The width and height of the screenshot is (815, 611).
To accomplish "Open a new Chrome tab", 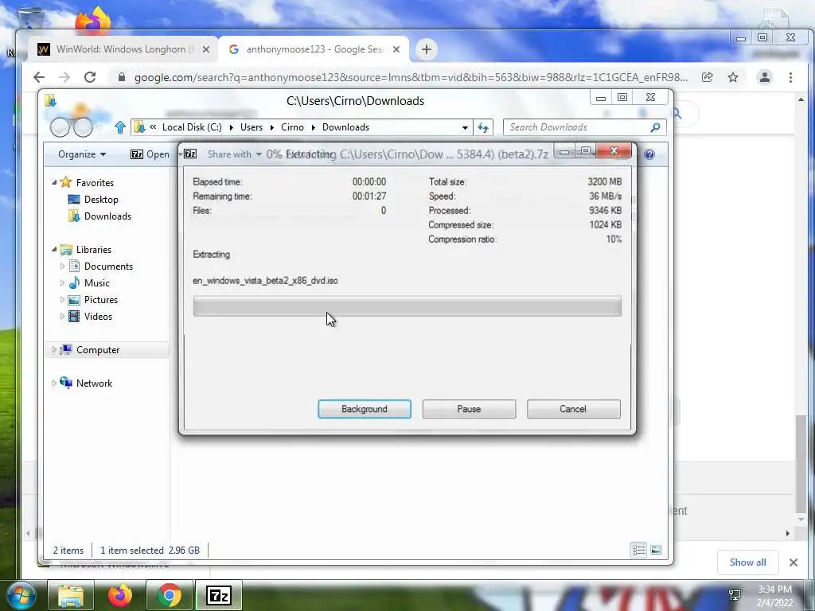I will pos(427,49).
